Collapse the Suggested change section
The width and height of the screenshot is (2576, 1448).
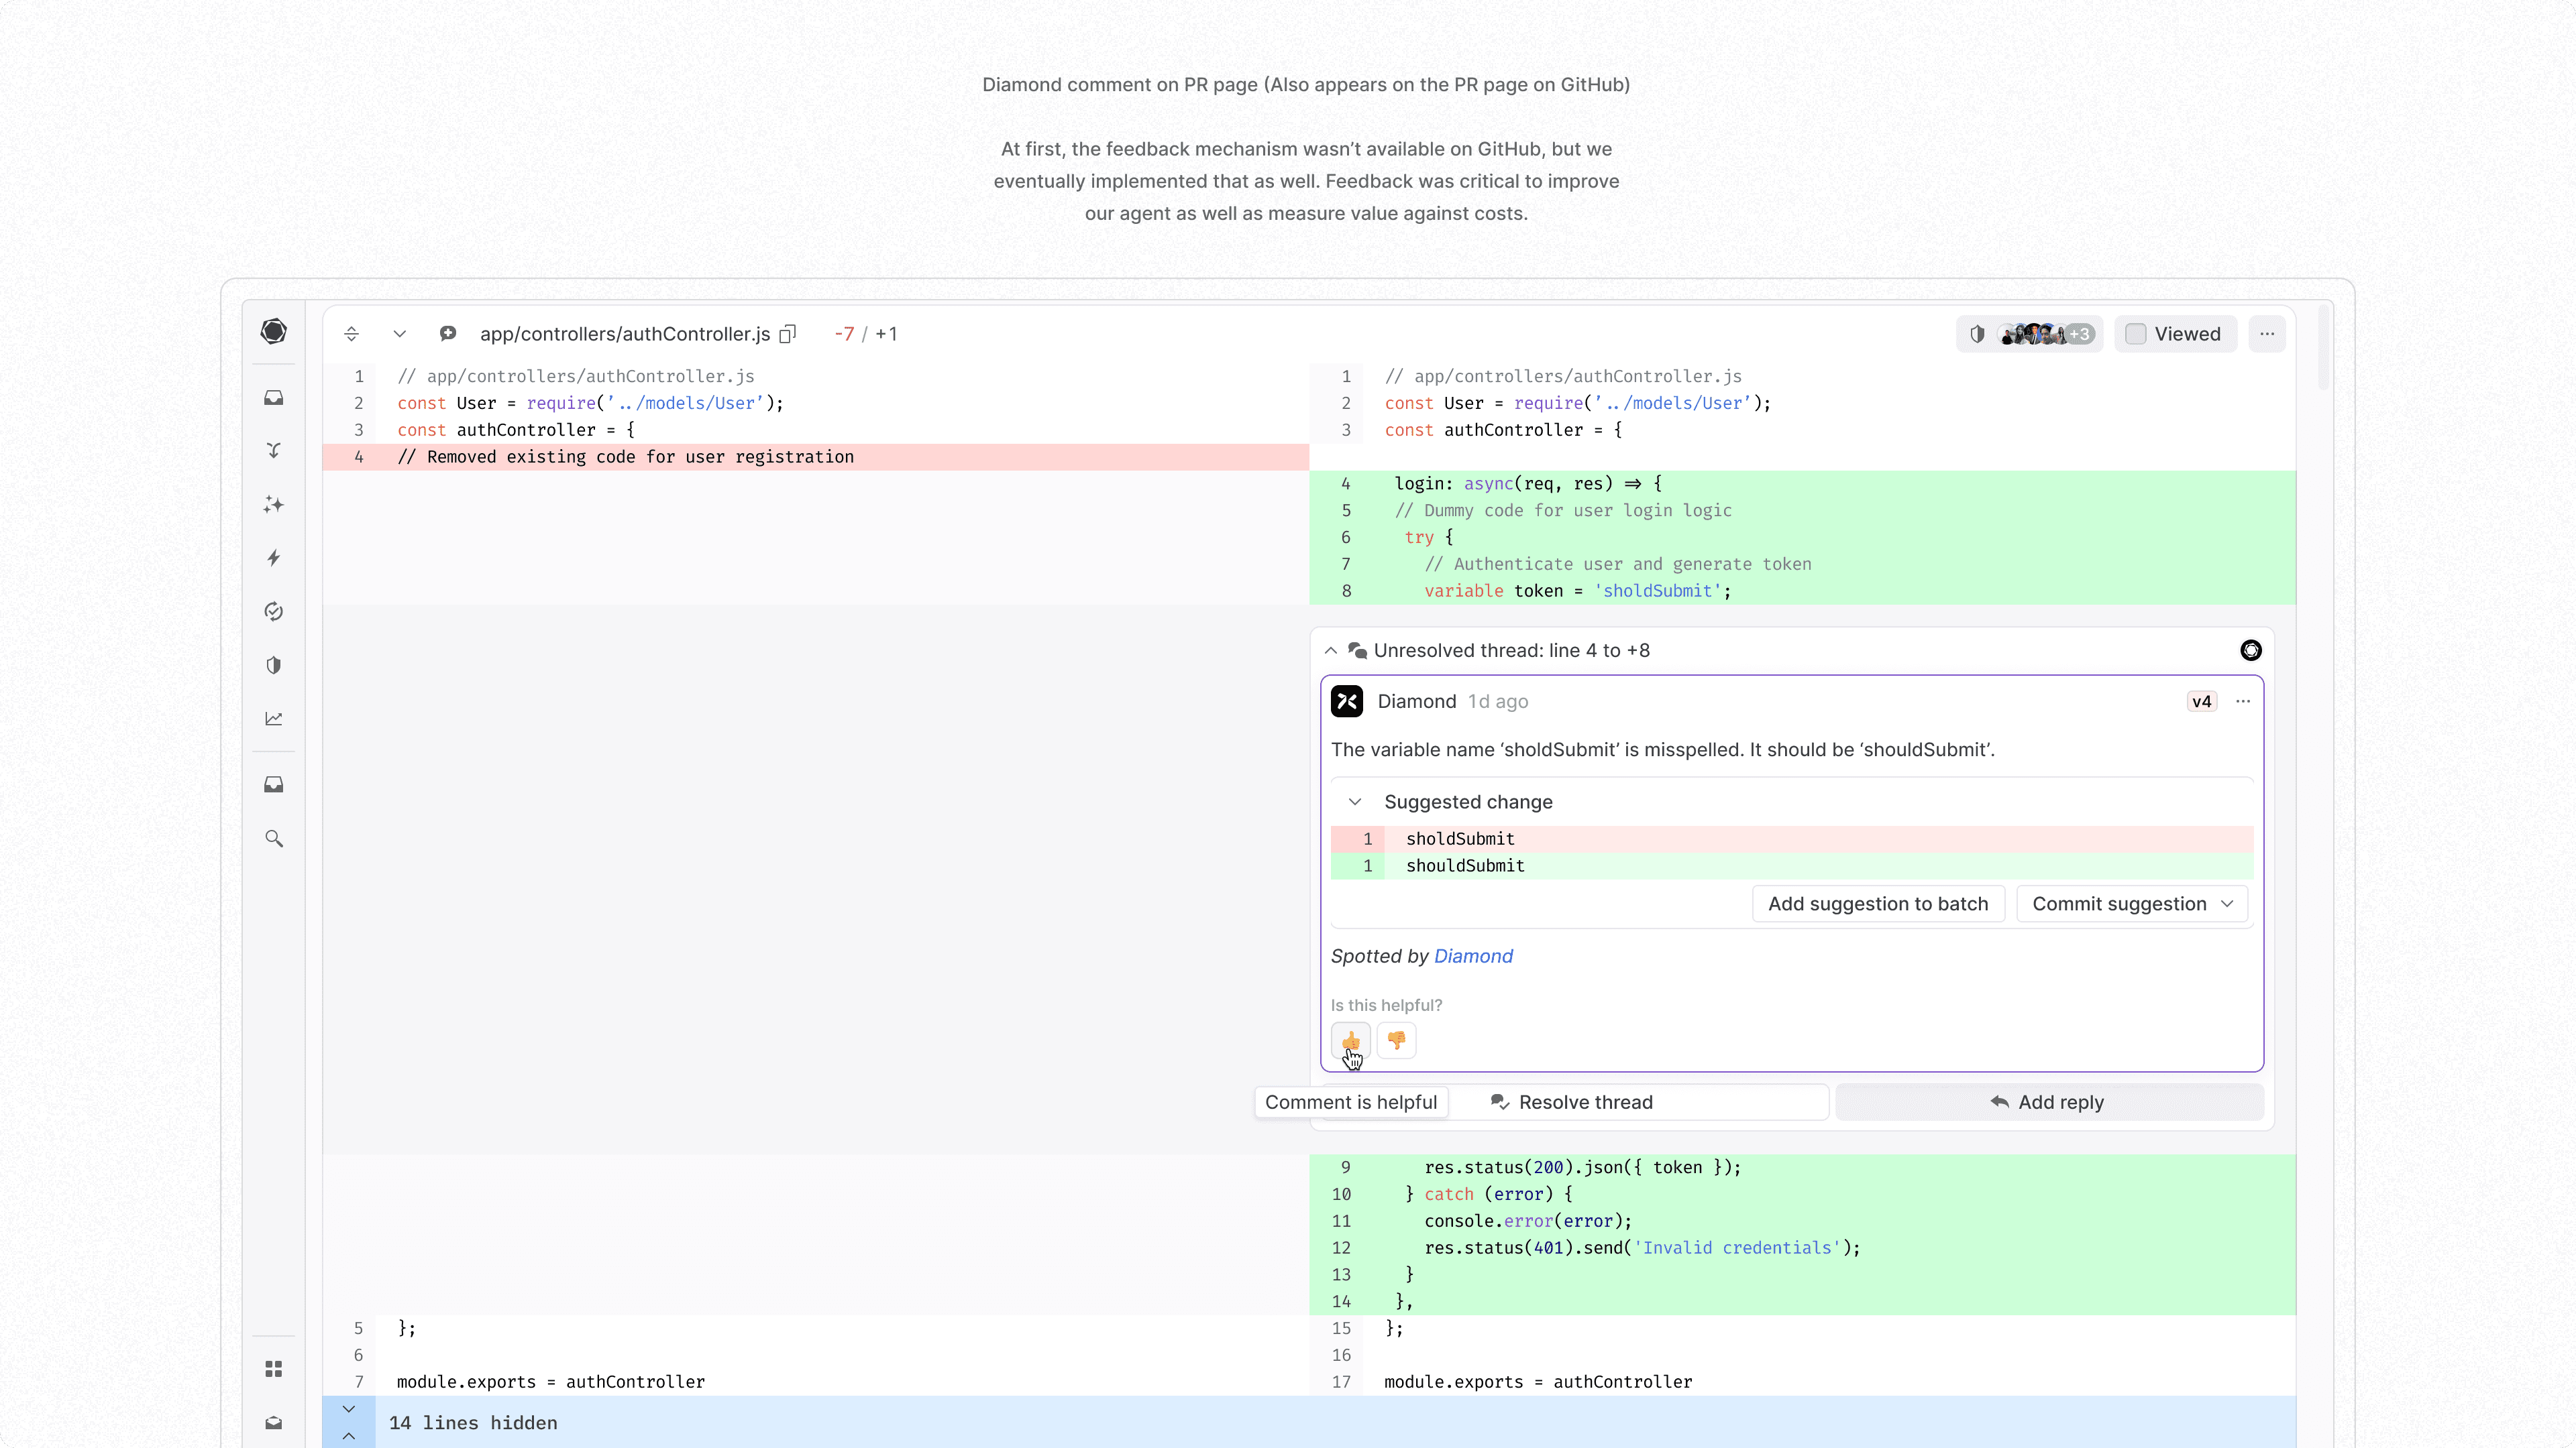[1355, 802]
